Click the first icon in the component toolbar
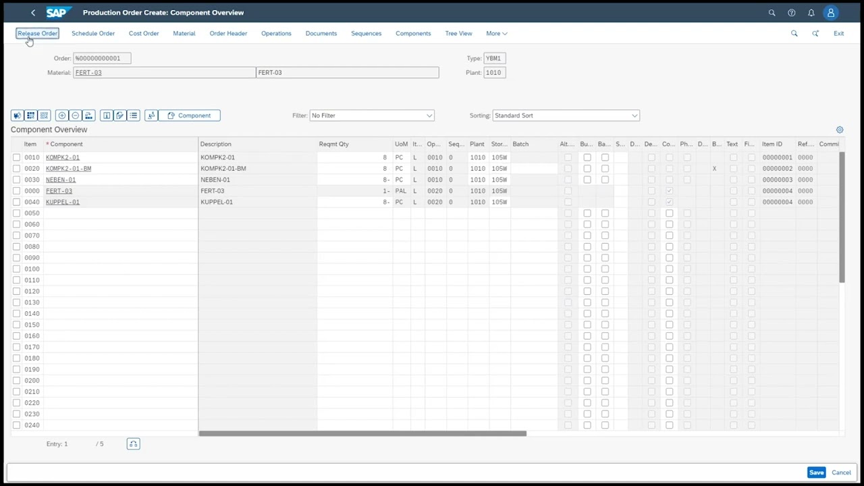Image resolution: width=864 pixels, height=486 pixels. pos(17,115)
